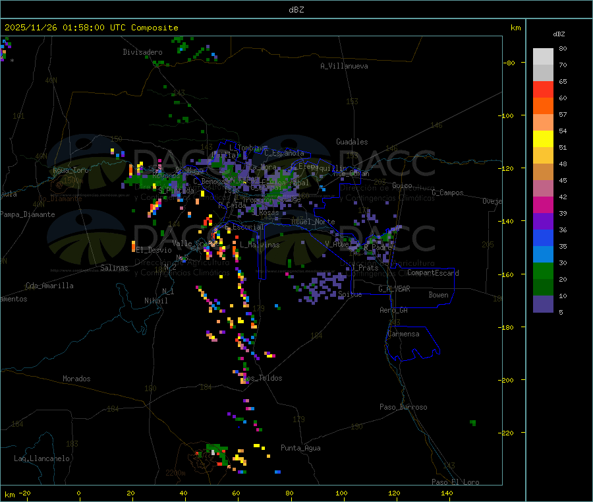Pick the blue 35-36 dBZ legend swatch
This screenshot has width=593, height=502.
coord(543,237)
